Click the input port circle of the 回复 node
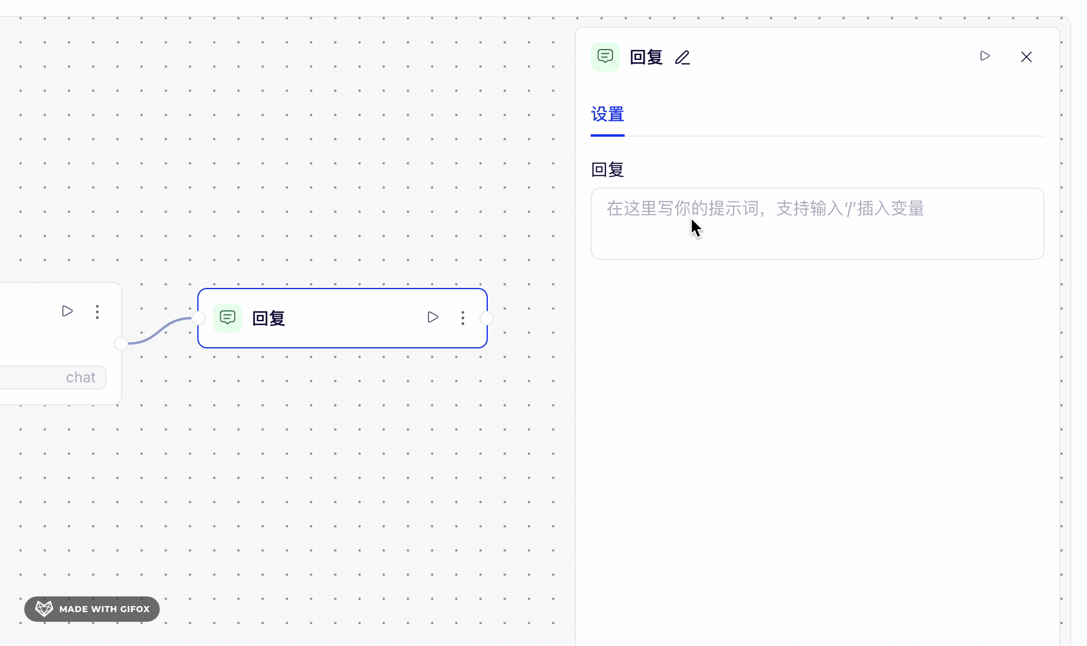This screenshot has width=1087, height=646. click(198, 318)
